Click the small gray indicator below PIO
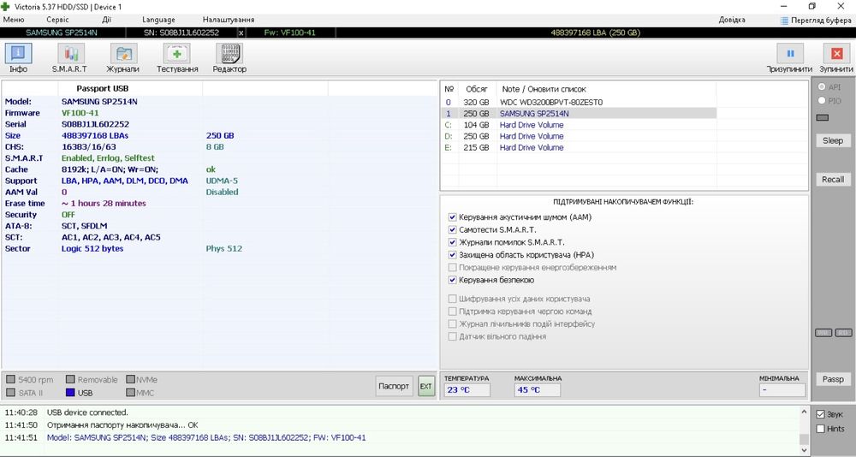Image resolution: width=856 pixels, height=457 pixels. [x=822, y=117]
